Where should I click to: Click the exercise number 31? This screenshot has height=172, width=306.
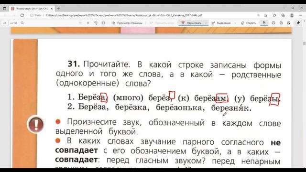[x=74, y=64]
